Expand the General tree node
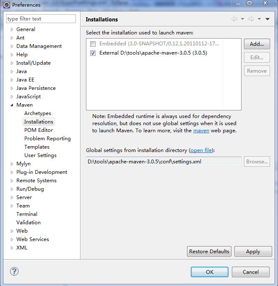This screenshot has width=278, height=286. (x=12, y=29)
